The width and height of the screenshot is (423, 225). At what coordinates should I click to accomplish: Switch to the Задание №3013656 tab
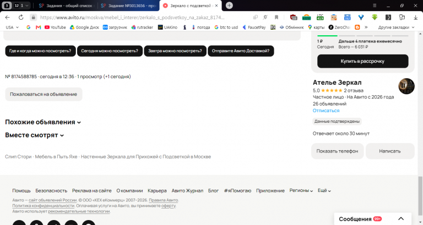tap(128, 6)
